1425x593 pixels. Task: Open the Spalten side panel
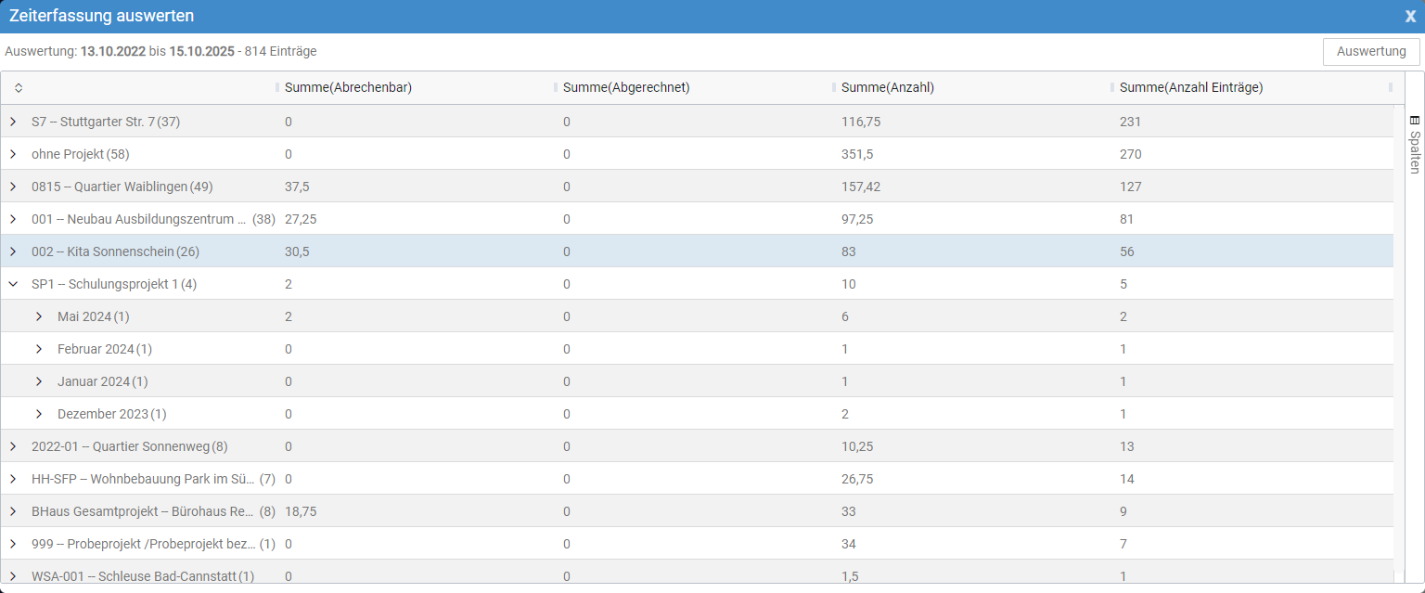click(1414, 144)
